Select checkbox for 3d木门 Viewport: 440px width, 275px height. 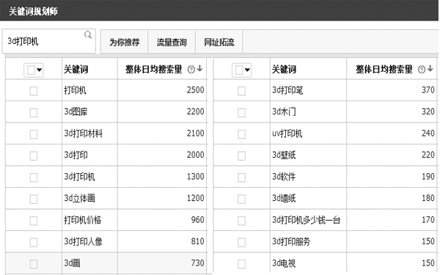(x=241, y=112)
